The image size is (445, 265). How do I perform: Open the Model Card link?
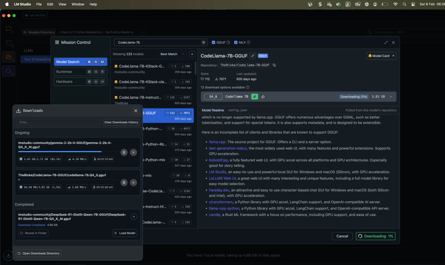[x=381, y=56]
